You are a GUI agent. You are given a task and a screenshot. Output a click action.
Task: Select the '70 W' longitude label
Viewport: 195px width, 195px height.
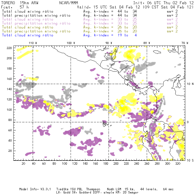[x=185, y=43]
